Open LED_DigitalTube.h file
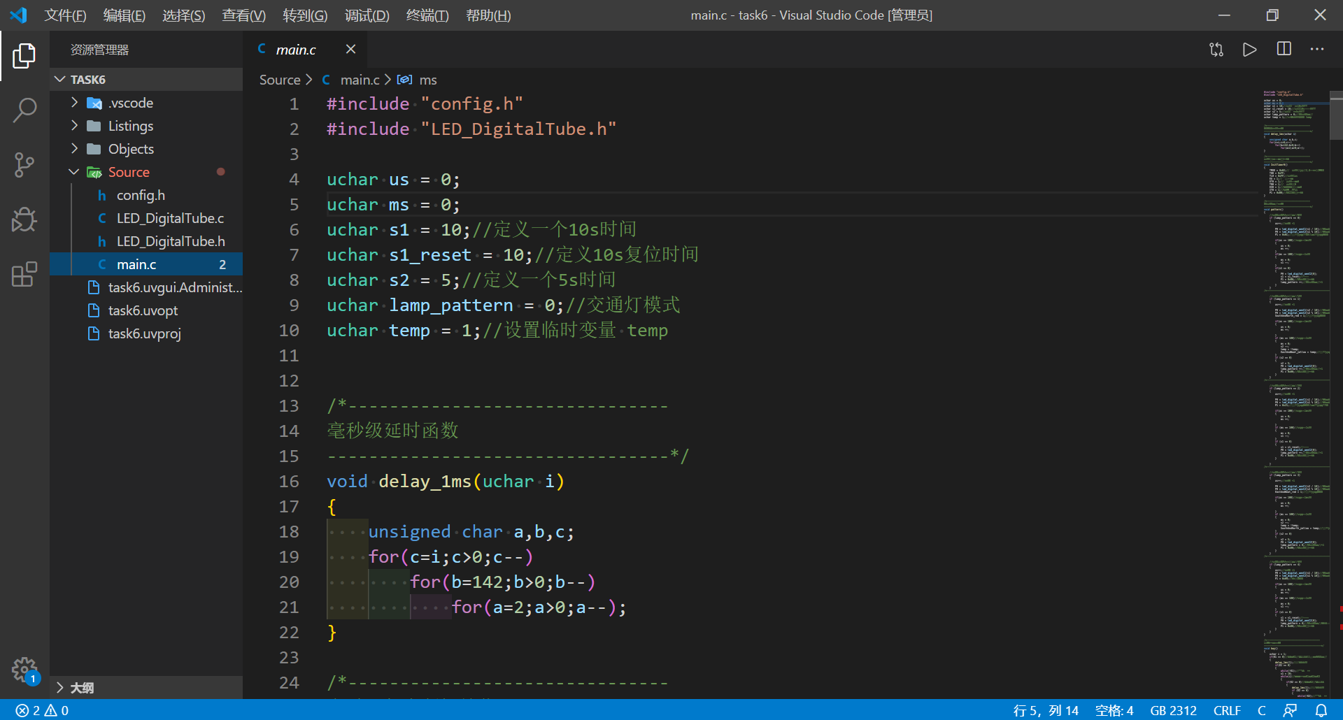Image resolution: width=1343 pixels, height=720 pixels. pyautogui.click(x=147, y=241)
